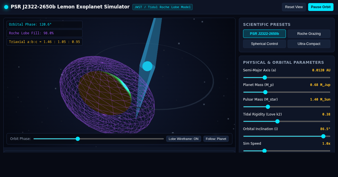Screen dimensions: 338x177
Task: Switch the Follow: Planet camera mode
Action: [x=216, y=139]
